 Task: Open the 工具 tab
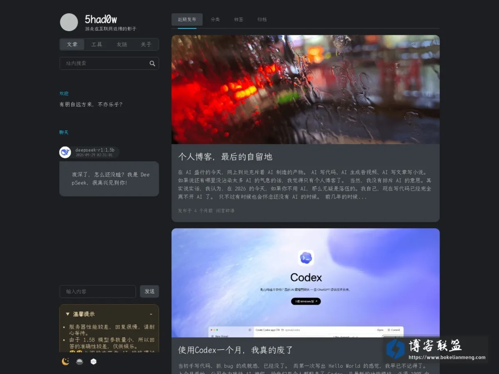pos(97,44)
